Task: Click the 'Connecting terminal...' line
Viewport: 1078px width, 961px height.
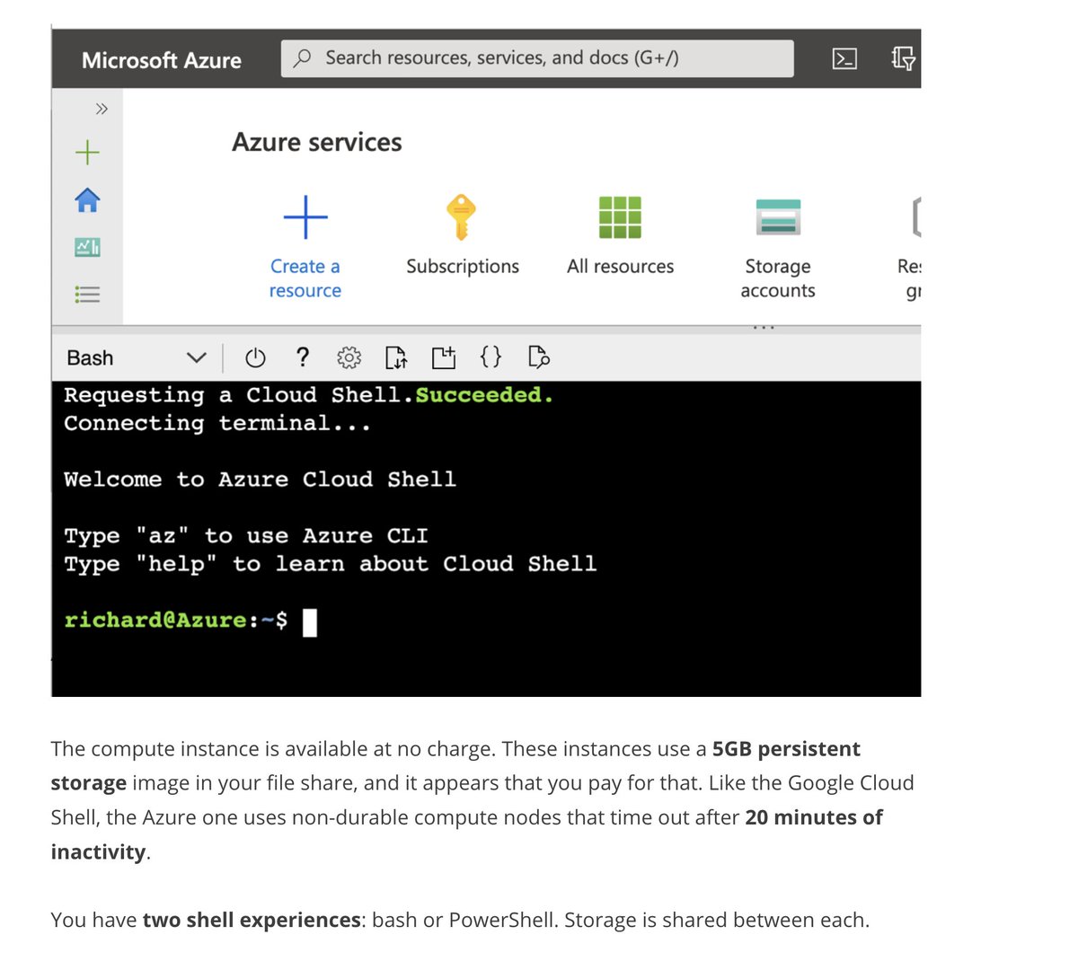Action: click(x=217, y=423)
